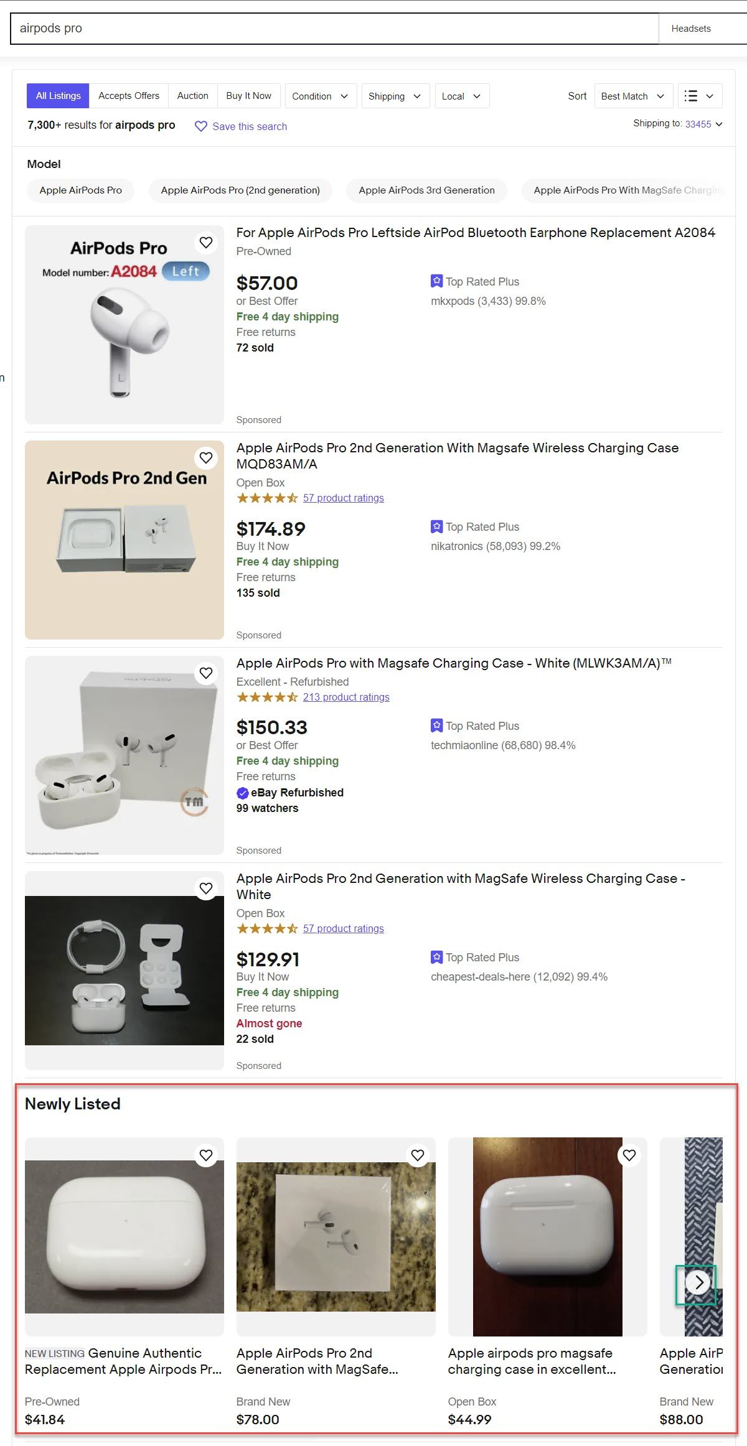Click next arrow in Newly Listed carousel
Image resolution: width=747 pixels, height=1446 pixels.
[x=698, y=1282]
